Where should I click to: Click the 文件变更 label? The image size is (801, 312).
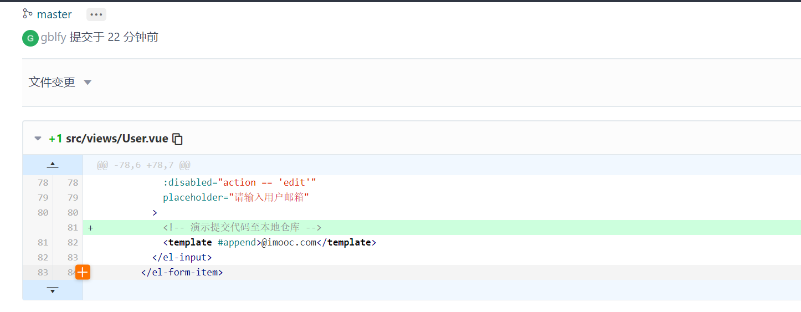click(52, 82)
